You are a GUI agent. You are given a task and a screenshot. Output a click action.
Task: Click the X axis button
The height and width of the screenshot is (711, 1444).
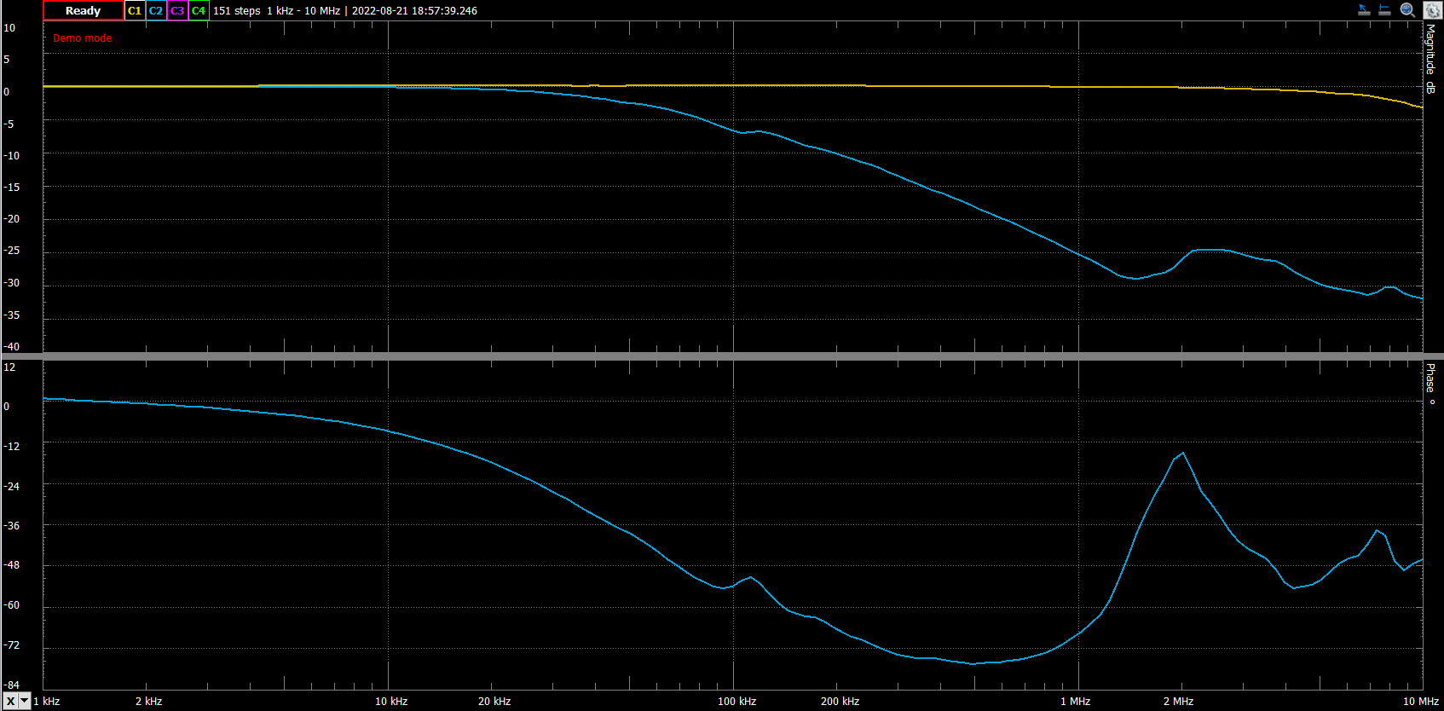coord(10,701)
